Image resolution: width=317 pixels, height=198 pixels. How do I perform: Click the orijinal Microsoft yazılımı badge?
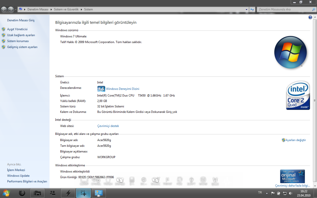292,176
